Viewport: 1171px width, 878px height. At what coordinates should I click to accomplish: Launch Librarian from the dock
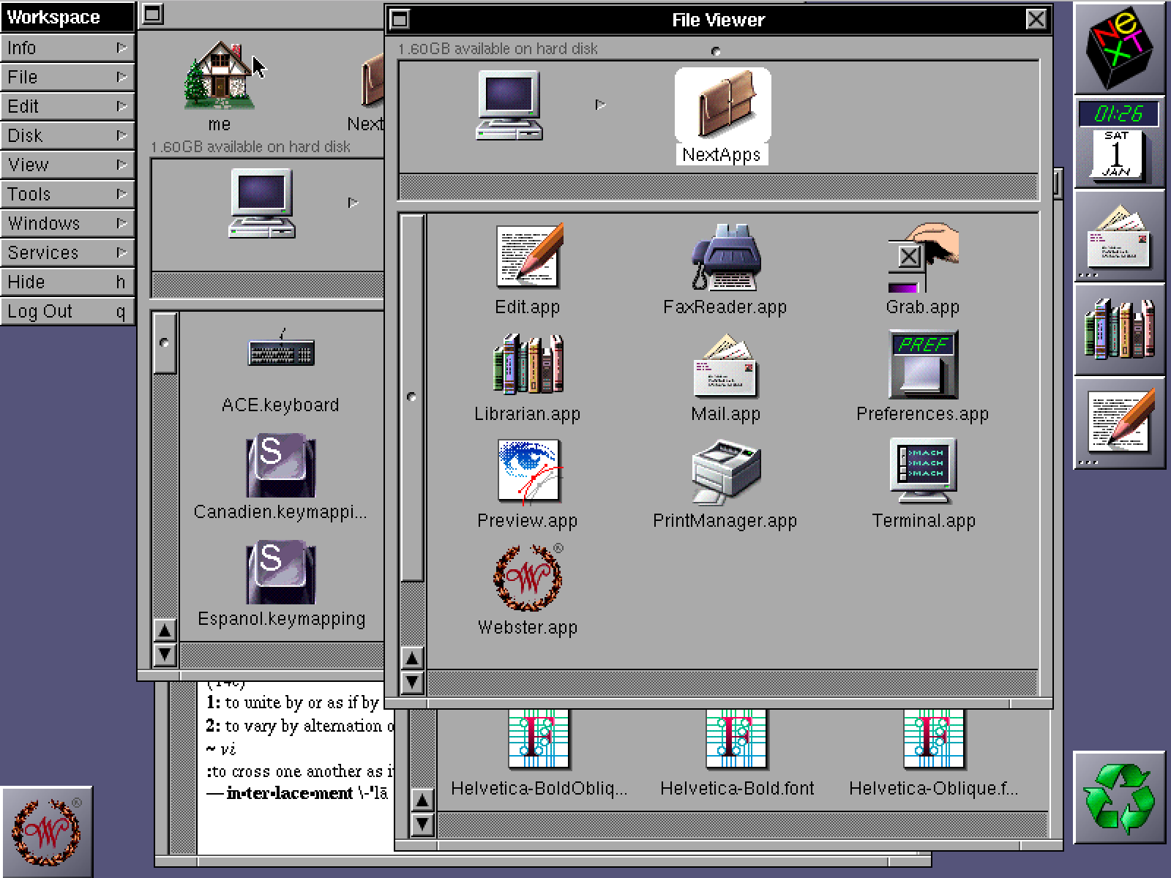[x=1119, y=329]
